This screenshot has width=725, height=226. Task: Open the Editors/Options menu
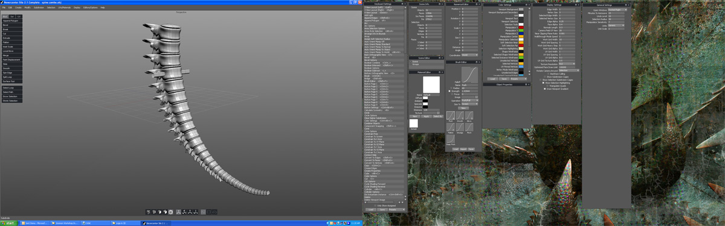(90, 7)
